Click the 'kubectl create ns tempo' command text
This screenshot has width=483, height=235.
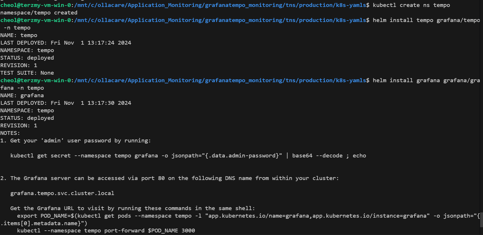[411, 5]
